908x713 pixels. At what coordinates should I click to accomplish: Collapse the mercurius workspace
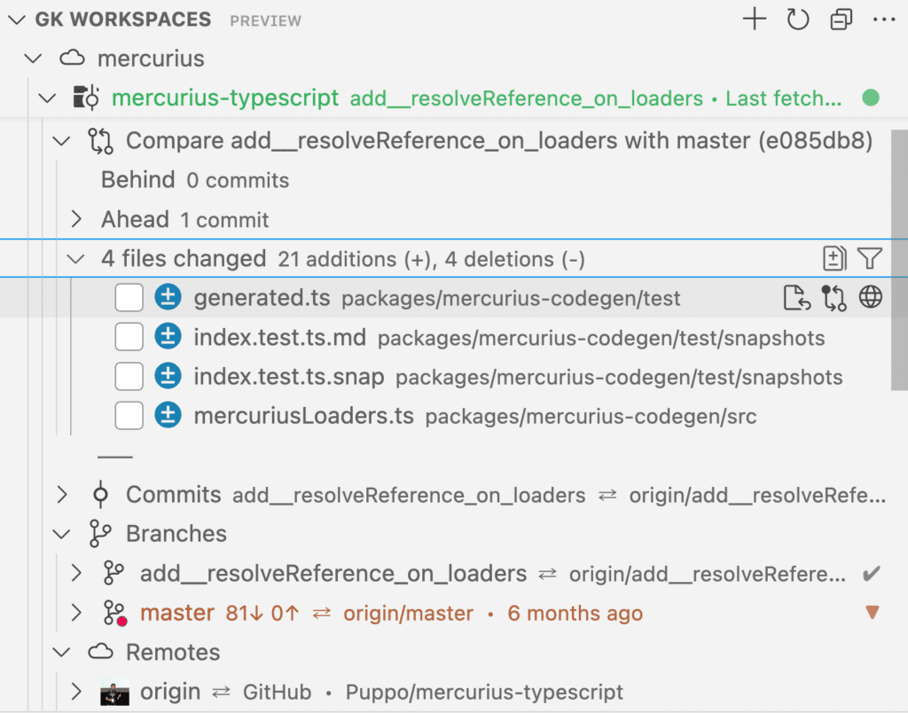(32, 59)
